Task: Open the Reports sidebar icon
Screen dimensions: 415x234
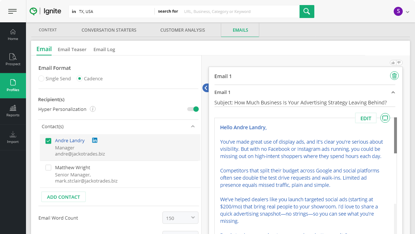Action: [13, 111]
